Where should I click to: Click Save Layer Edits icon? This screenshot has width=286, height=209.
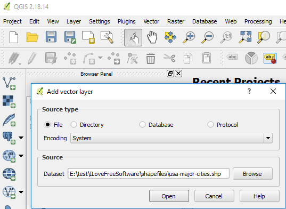pyautogui.click(x=51, y=58)
